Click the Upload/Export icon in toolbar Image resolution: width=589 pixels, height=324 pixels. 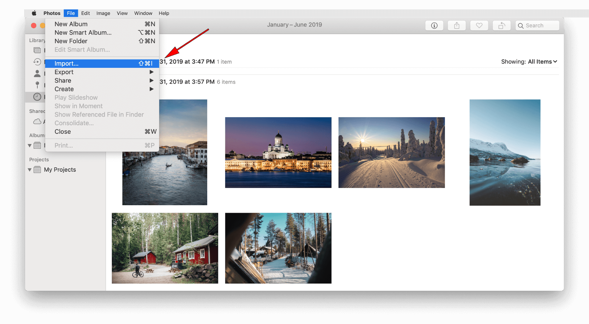pos(457,25)
